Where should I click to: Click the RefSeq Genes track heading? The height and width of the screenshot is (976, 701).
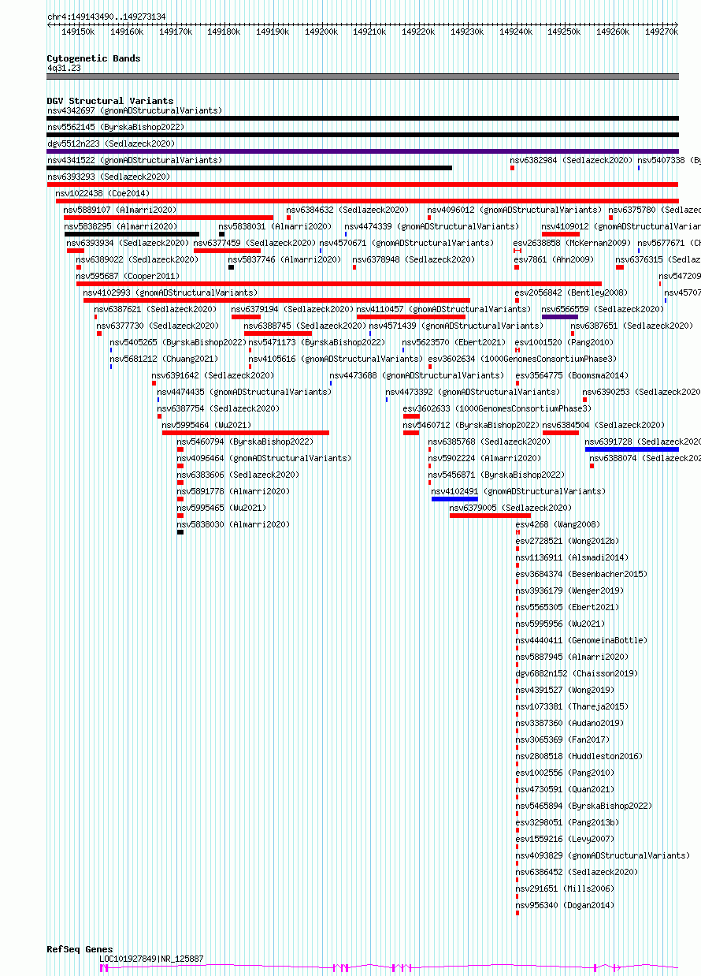click(80, 949)
